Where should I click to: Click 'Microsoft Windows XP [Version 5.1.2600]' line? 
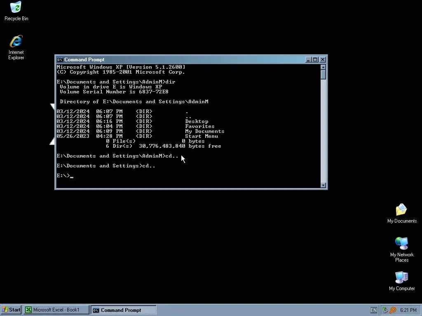pyautogui.click(x=121, y=67)
